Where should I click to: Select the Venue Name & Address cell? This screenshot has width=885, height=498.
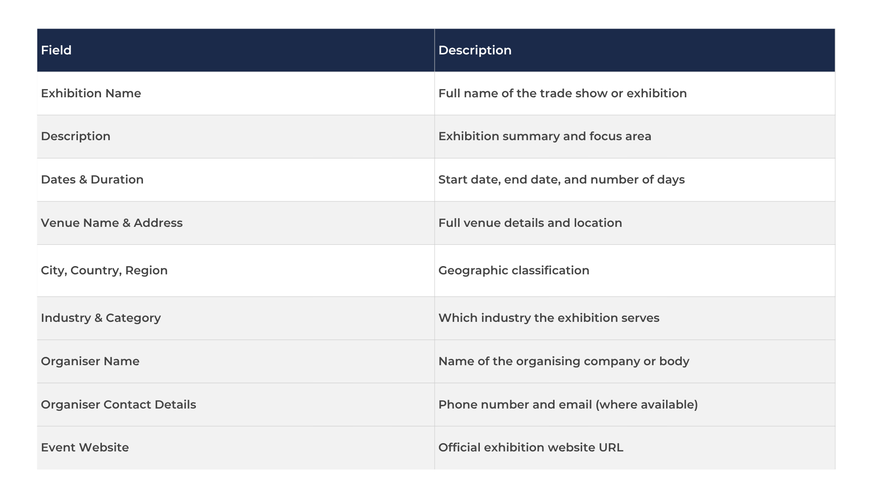coord(112,223)
